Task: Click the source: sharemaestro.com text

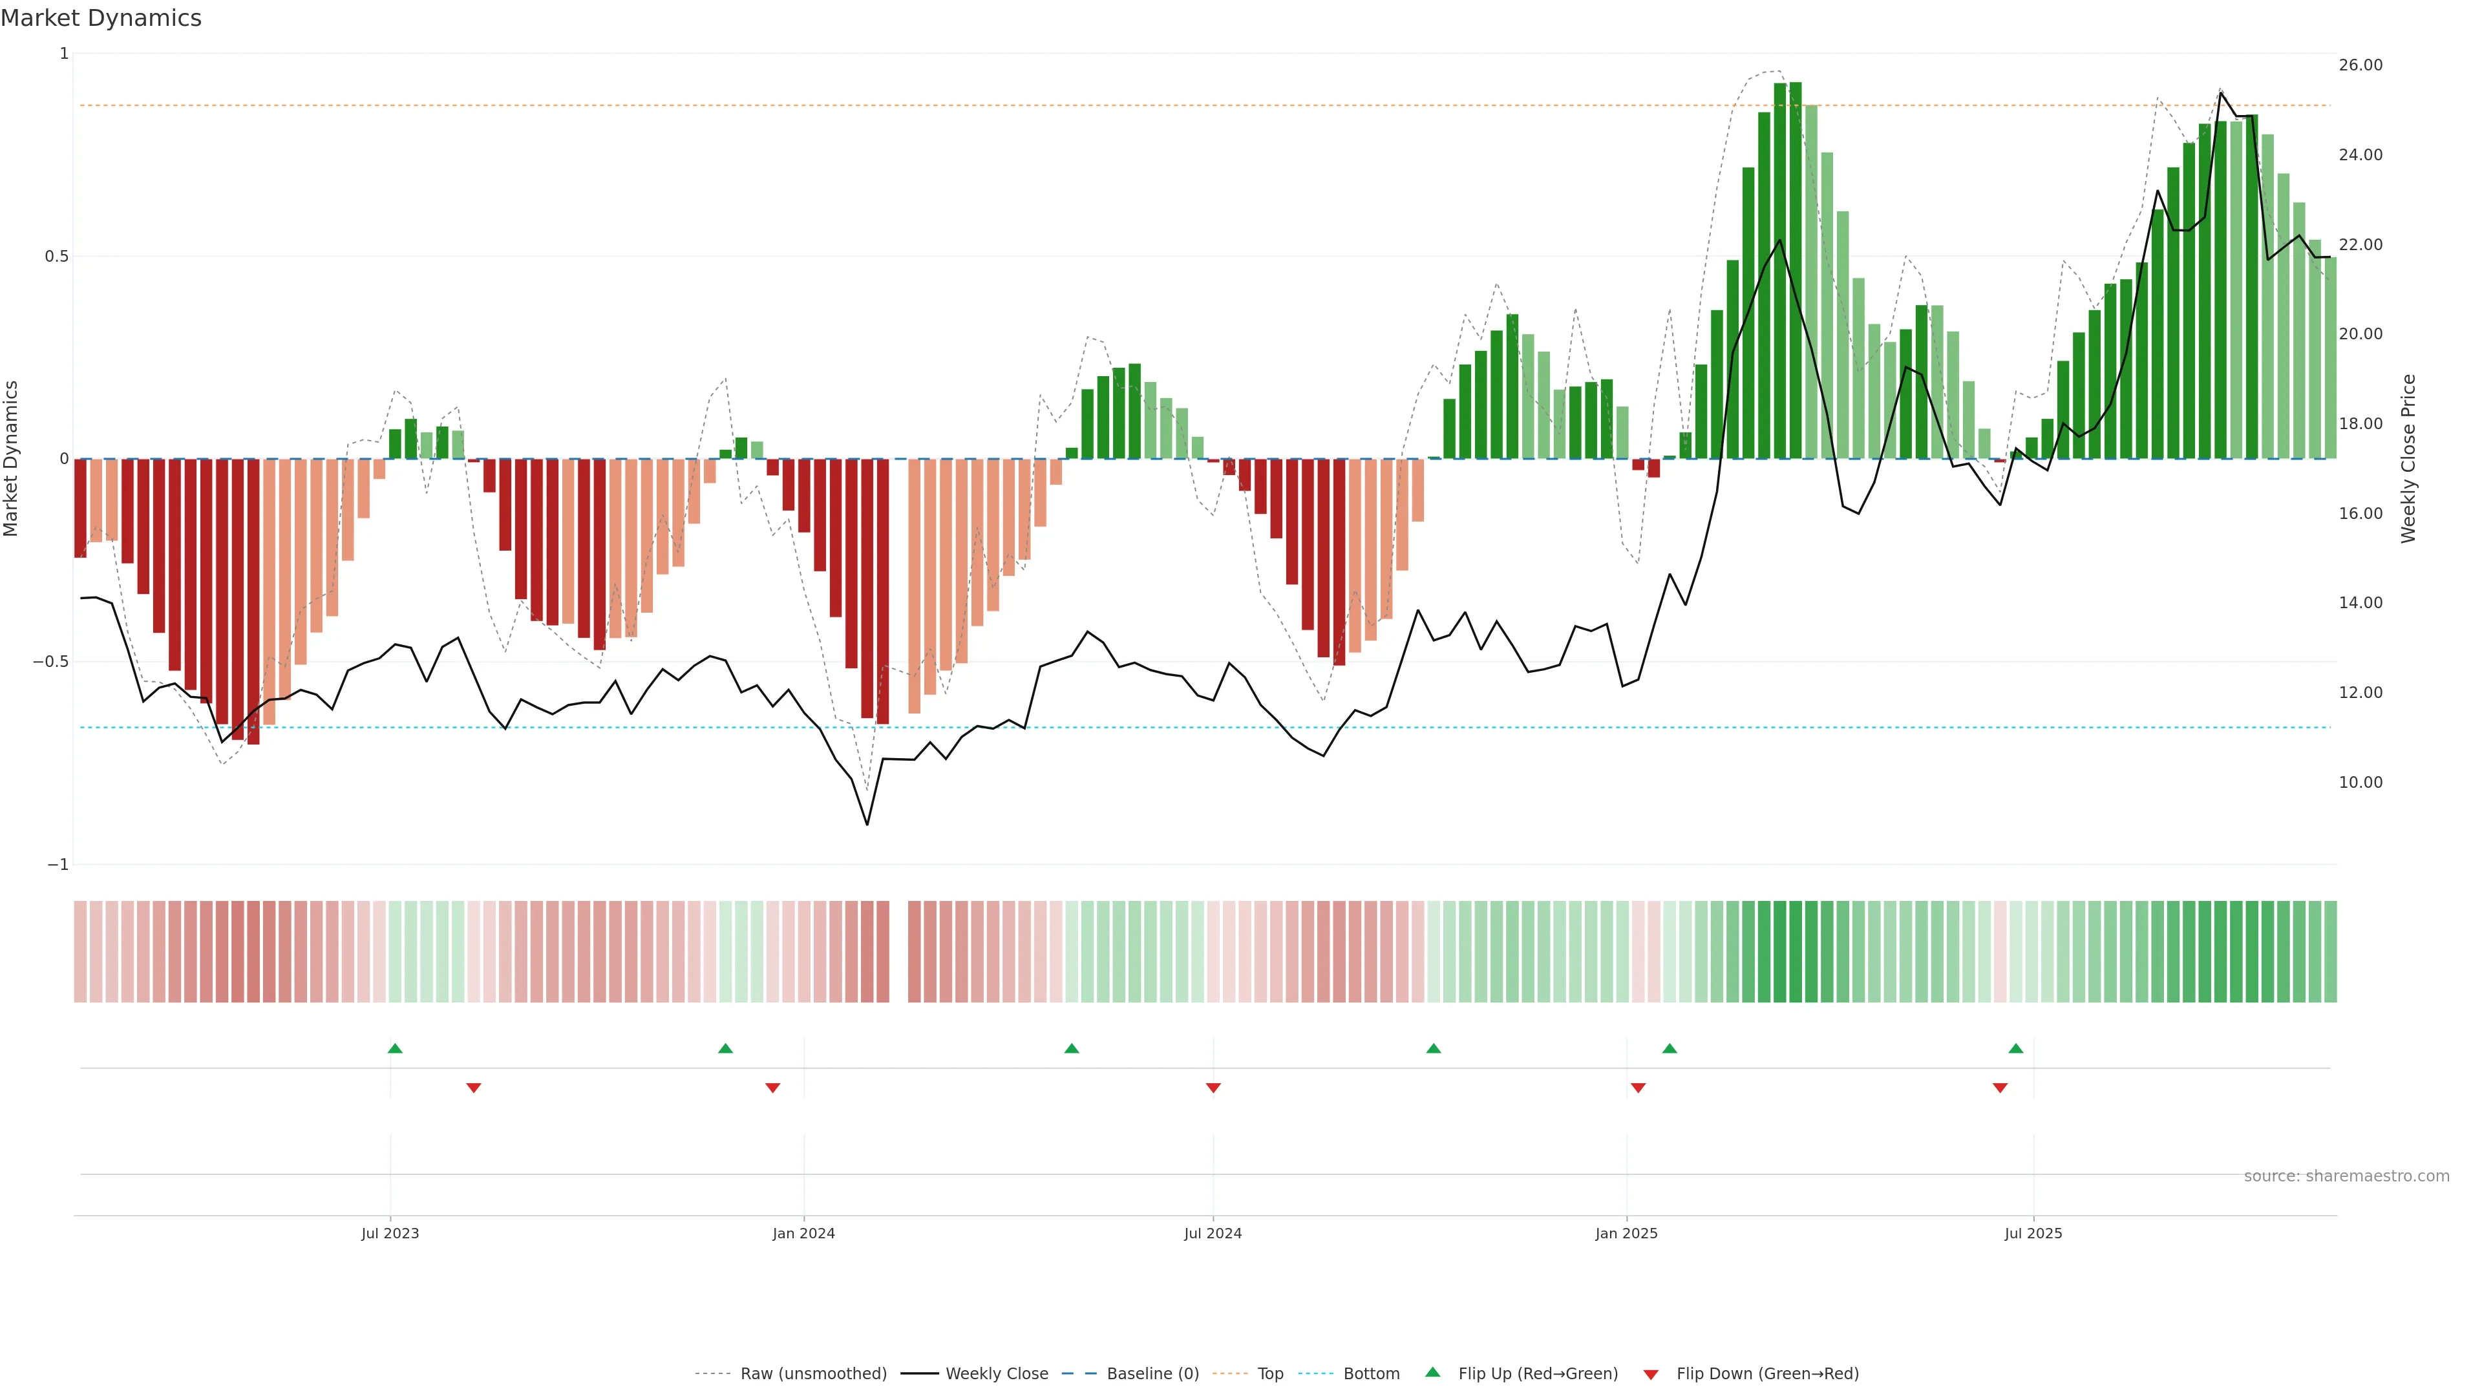Action: coord(2346,1176)
